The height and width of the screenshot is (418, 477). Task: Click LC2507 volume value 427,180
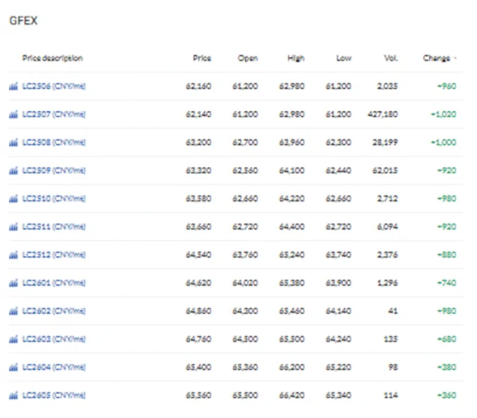(x=383, y=114)
